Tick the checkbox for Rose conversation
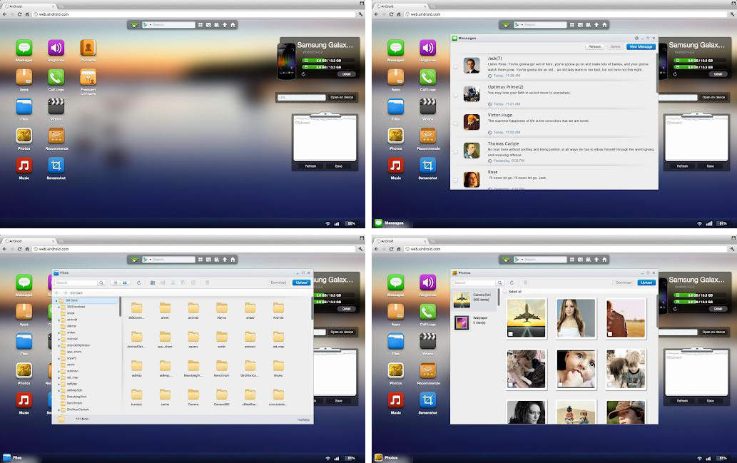Image resolution: width=737 pixels, height=463 pixels. 455,180
